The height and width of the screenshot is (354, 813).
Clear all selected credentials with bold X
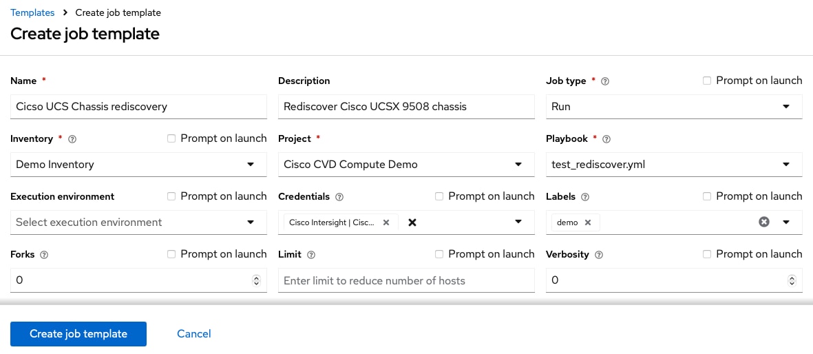pyautogui.click(x=412, y=222)
